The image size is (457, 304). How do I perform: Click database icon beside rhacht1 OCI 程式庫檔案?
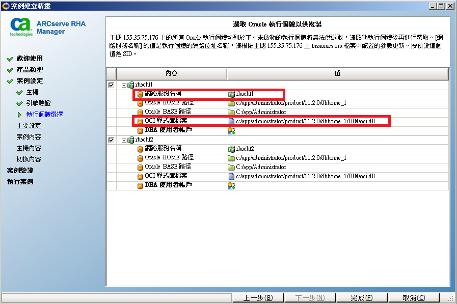coord(140,121)
